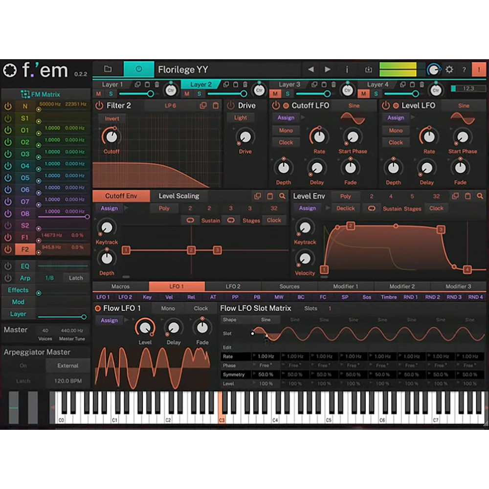Click Cutoff LFO Assign button
The width and height of the screenshot is (489, 489).
pos(286,117)
